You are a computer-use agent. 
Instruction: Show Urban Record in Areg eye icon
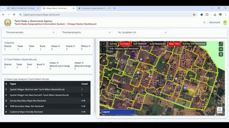[83, 63]
